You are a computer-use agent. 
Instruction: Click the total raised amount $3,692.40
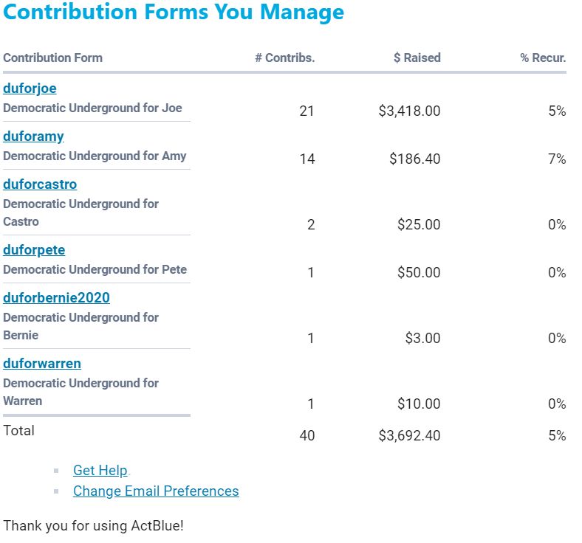click(409, 436)
